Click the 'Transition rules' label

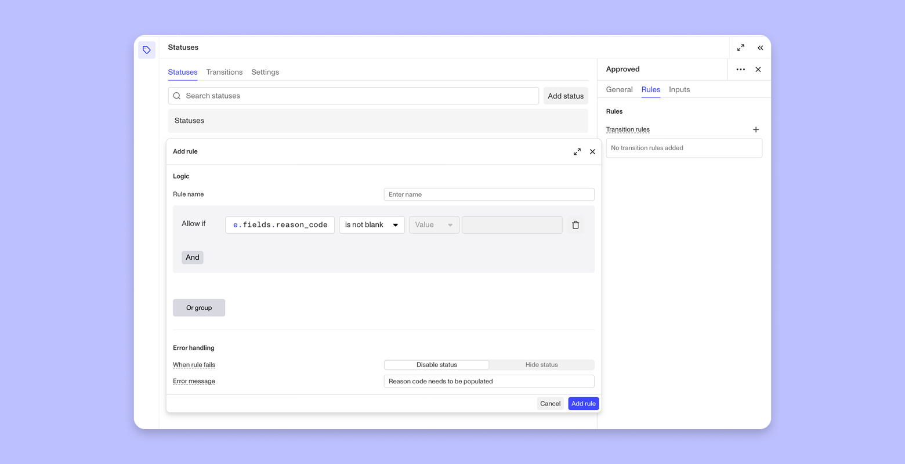(x=628, y=129)
